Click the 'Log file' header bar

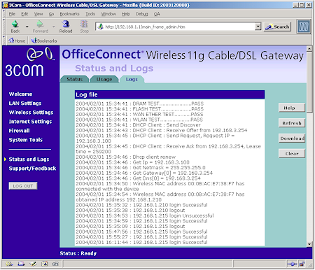pos(169,94)
